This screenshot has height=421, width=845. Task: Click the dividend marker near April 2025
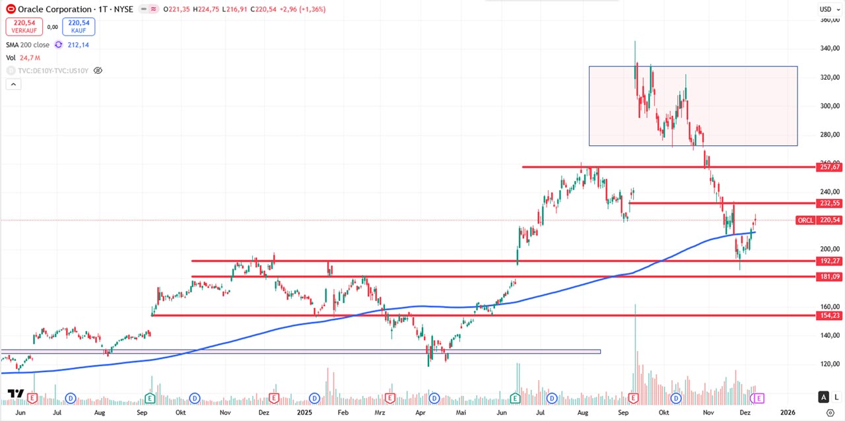pyautogui.click(x=434, y=398)
